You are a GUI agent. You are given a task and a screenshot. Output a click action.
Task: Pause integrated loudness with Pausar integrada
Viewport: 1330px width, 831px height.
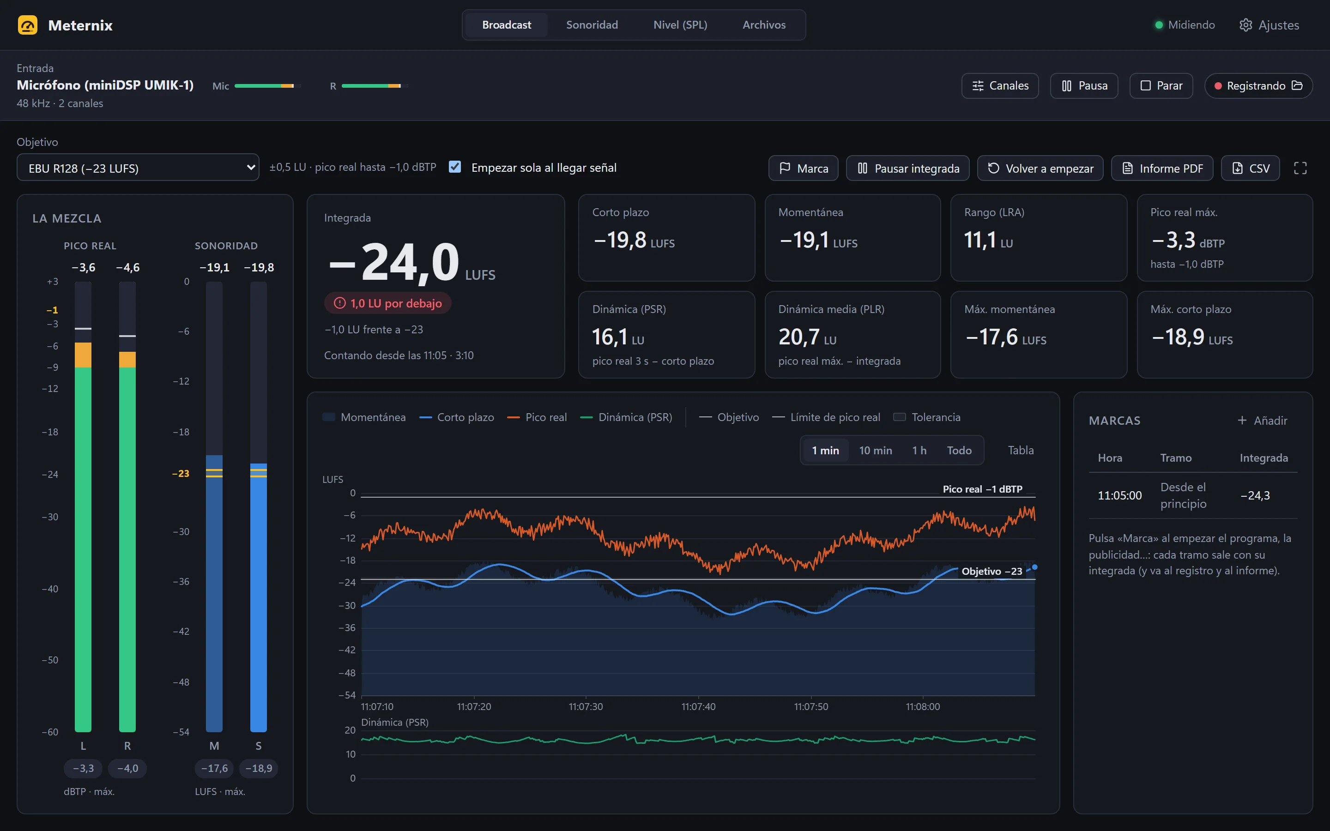click(x=907, y=168)
